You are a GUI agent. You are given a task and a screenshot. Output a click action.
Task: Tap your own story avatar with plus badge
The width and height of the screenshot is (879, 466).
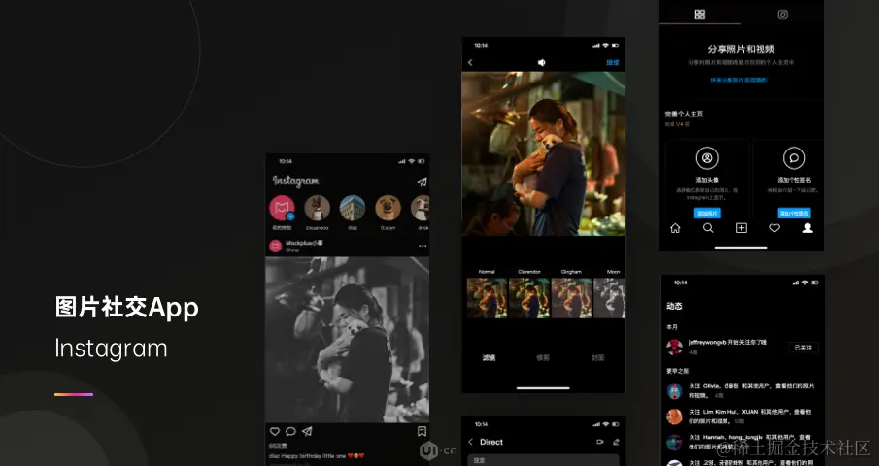coord(282,209)
